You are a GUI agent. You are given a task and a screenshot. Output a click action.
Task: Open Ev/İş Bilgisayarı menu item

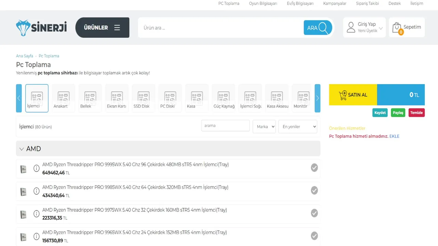tap(300, 3)
